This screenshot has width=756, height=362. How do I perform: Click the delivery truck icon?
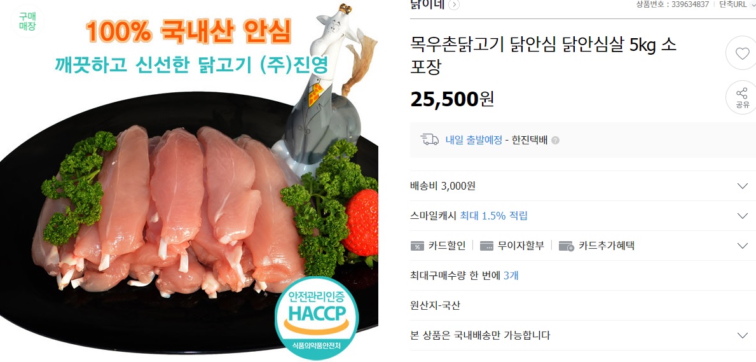pos(430,140)
